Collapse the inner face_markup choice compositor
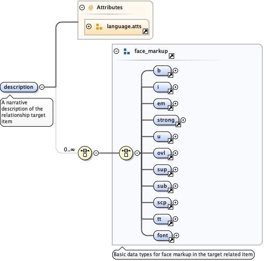This screenshot has width=271, height=261. [137, 153]
